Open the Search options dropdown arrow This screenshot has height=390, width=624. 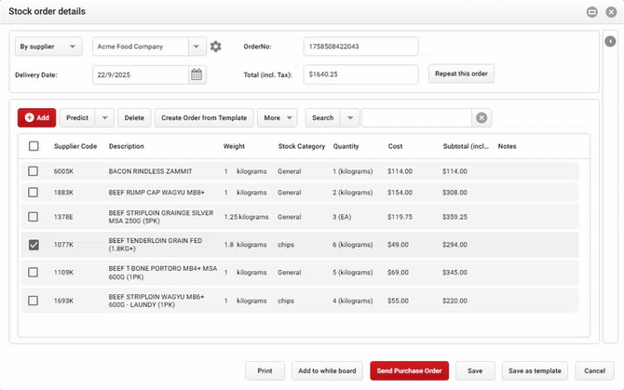(x=349, y=118)
